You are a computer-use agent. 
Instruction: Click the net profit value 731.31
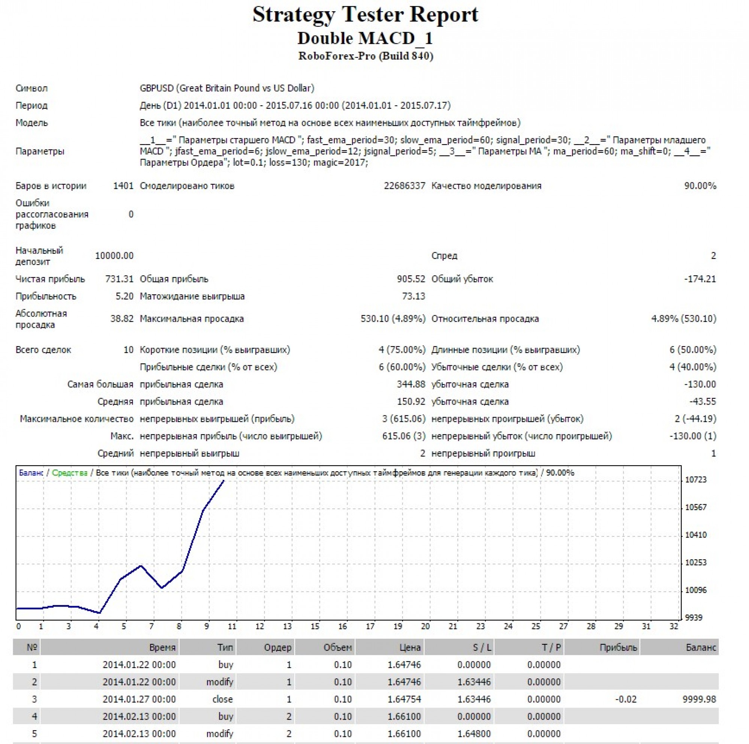tap(119, 279)
